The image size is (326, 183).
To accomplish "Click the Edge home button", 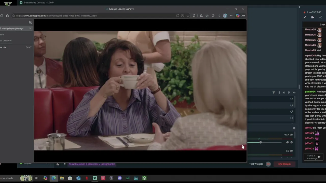I will 7,16.
